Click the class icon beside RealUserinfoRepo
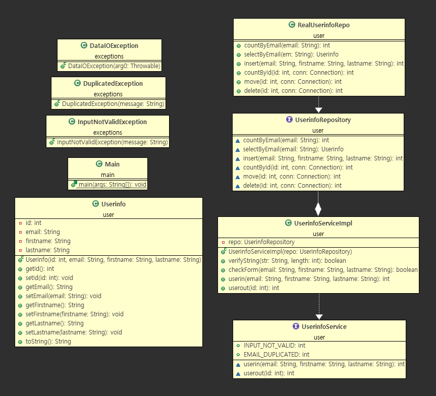 pyautogui.click(x=292, y=25)
